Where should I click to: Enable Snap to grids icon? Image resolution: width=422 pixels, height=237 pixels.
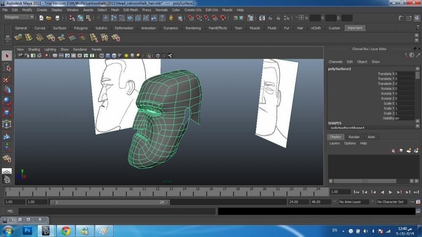pyautogui.click(x=191, y=18)
